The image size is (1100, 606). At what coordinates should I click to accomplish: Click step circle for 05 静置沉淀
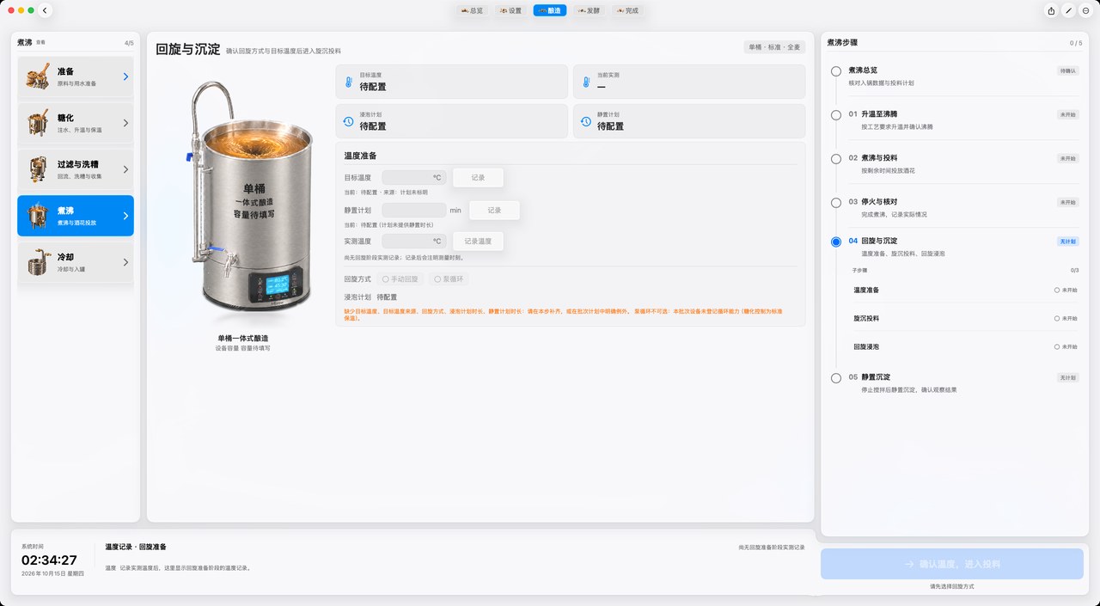click(836, 378)
